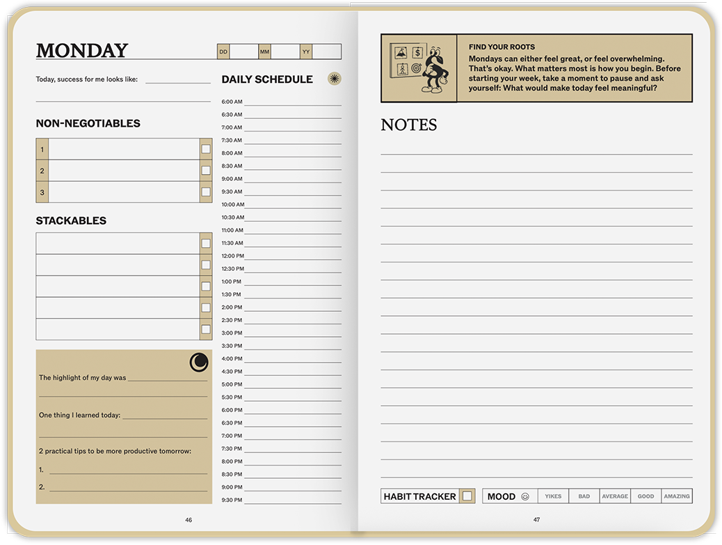
Task: Check the box for non-negotiable 1
Action: pos(206,149)
